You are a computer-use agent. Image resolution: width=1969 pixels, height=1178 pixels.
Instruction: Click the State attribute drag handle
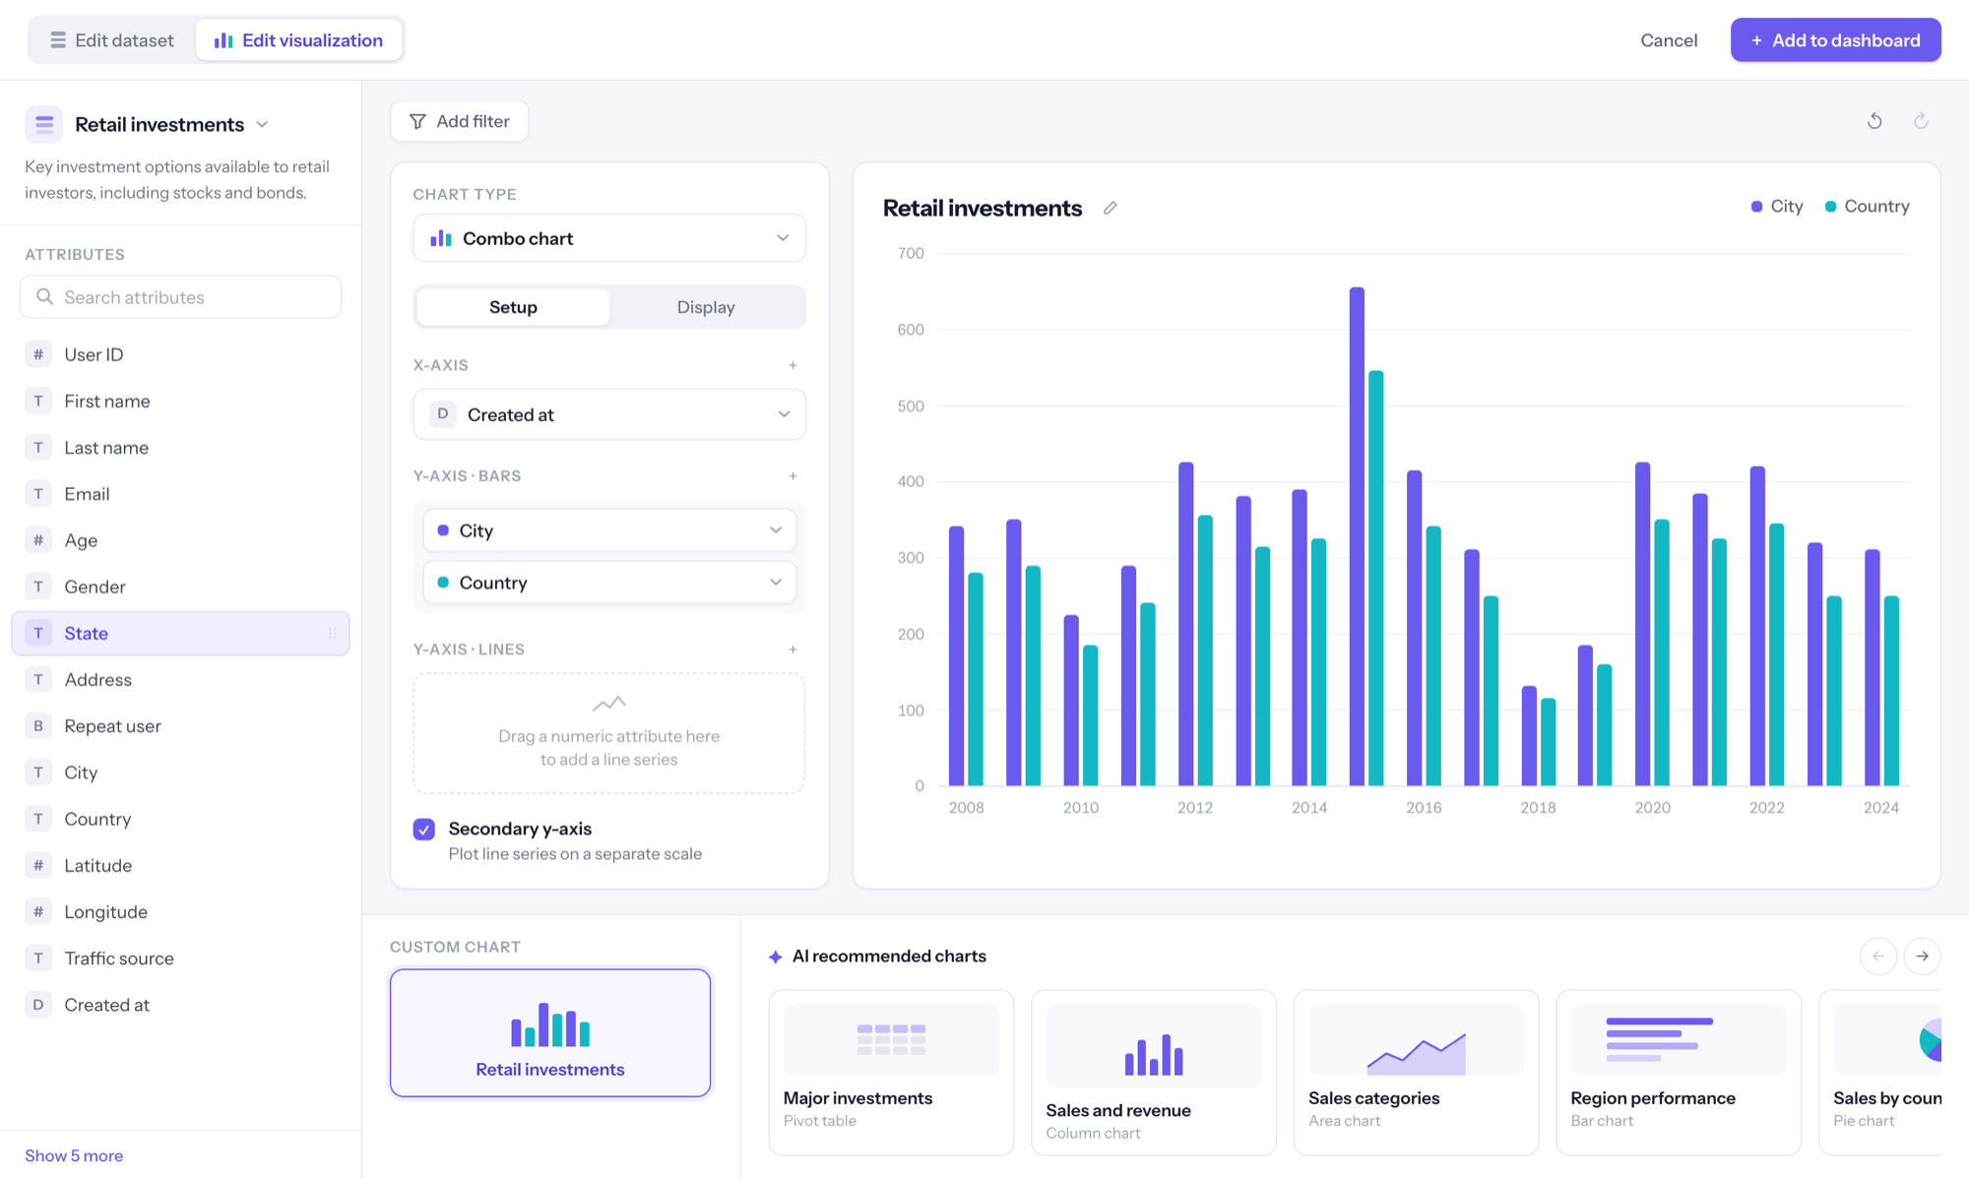pos(333,634)
